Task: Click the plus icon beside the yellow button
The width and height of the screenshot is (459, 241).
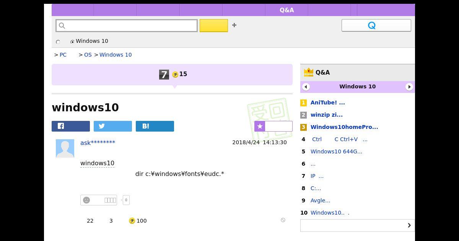Action: (234, 25)
